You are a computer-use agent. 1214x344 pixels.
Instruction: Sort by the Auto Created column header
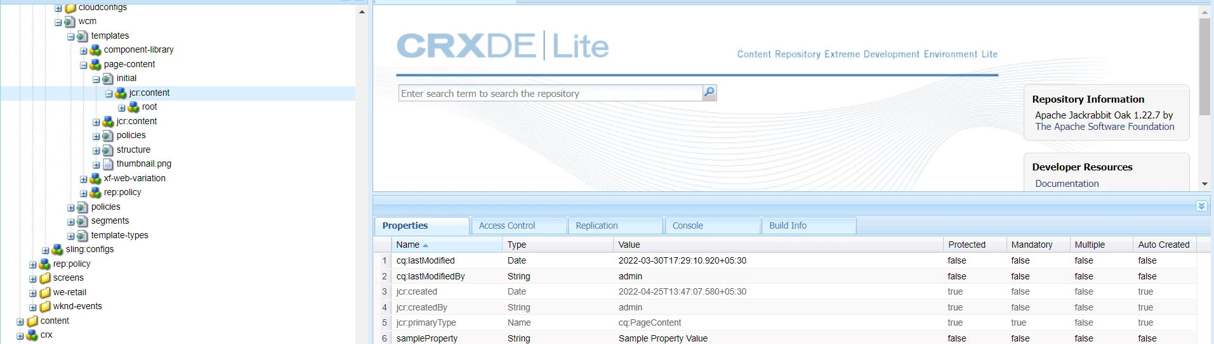tap(1165, 245)
